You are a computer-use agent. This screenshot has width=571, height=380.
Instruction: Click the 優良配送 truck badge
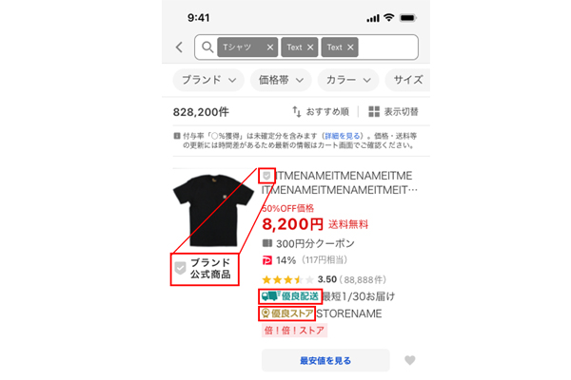[290, 296]
